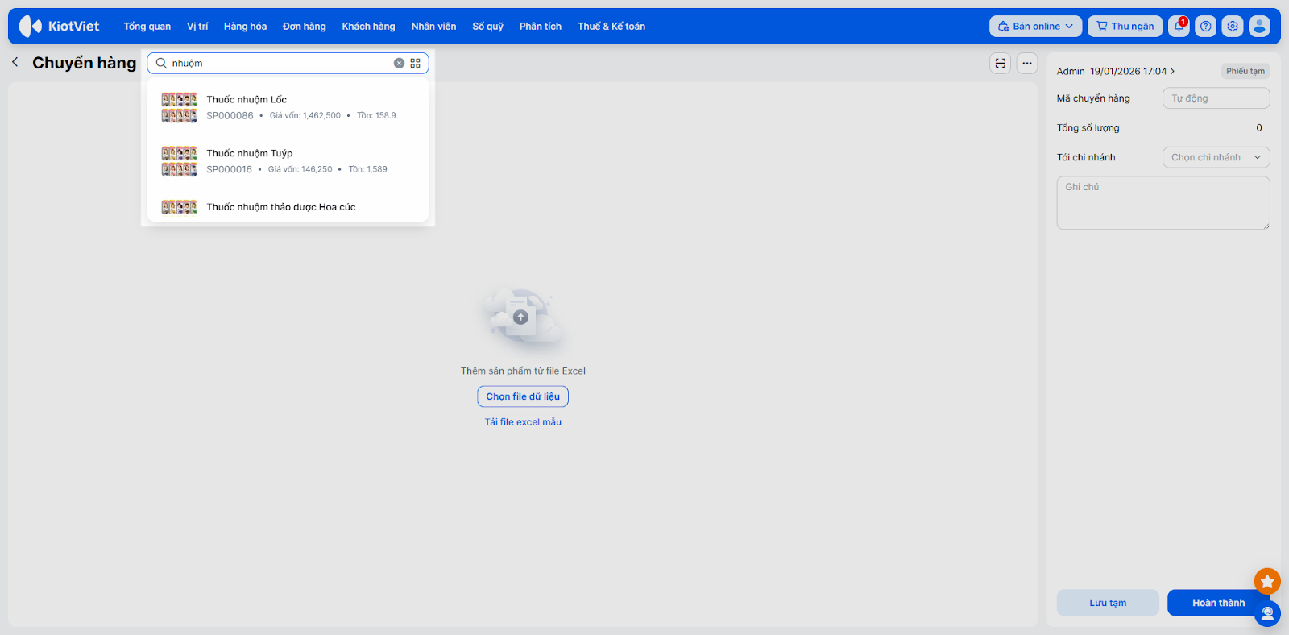Screen dimensions: 1289x635
Task: Click the Thu ngân button
Action: (1125, 26)
